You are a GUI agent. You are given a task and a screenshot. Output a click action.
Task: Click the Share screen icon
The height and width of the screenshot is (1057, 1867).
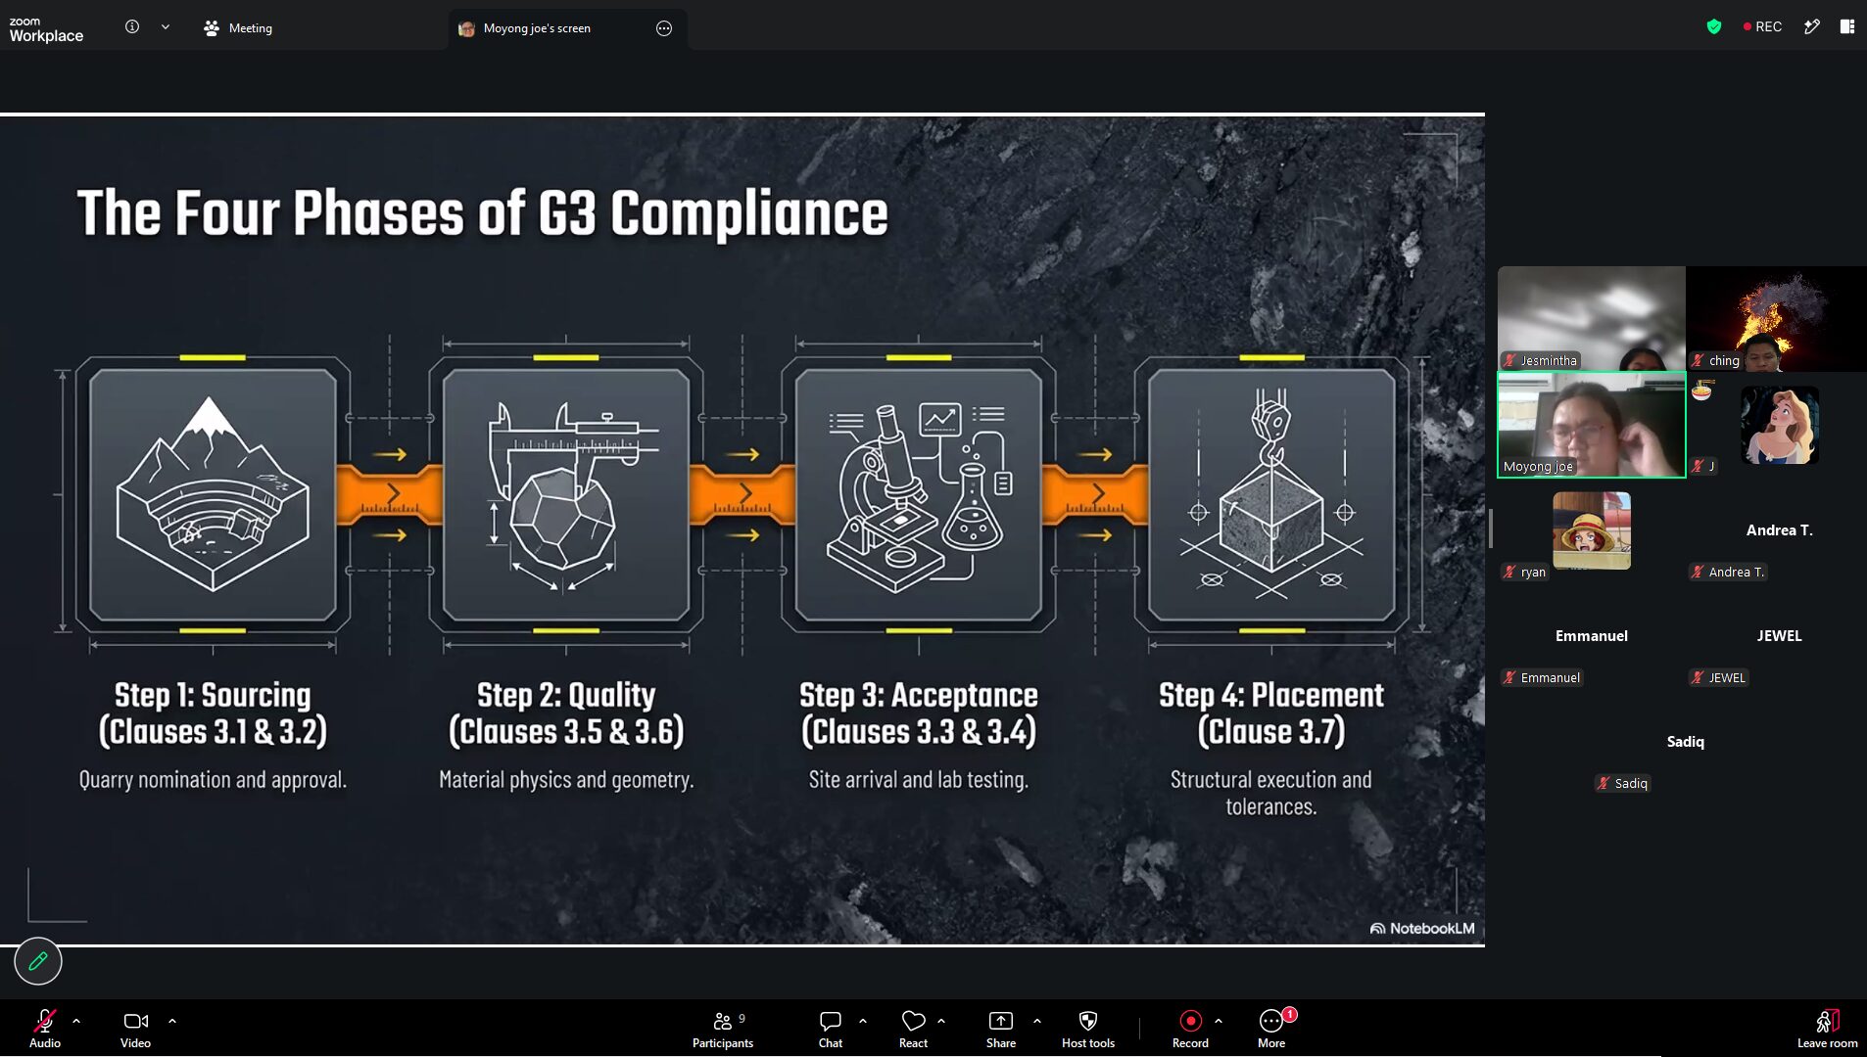point(1000,1028)
